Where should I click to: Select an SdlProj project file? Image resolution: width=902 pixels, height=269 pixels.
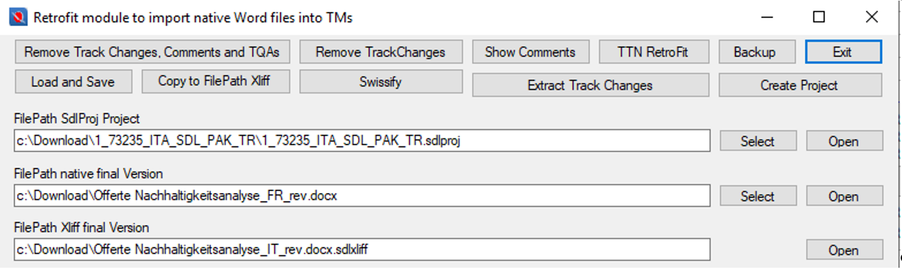tap(758, 141)
